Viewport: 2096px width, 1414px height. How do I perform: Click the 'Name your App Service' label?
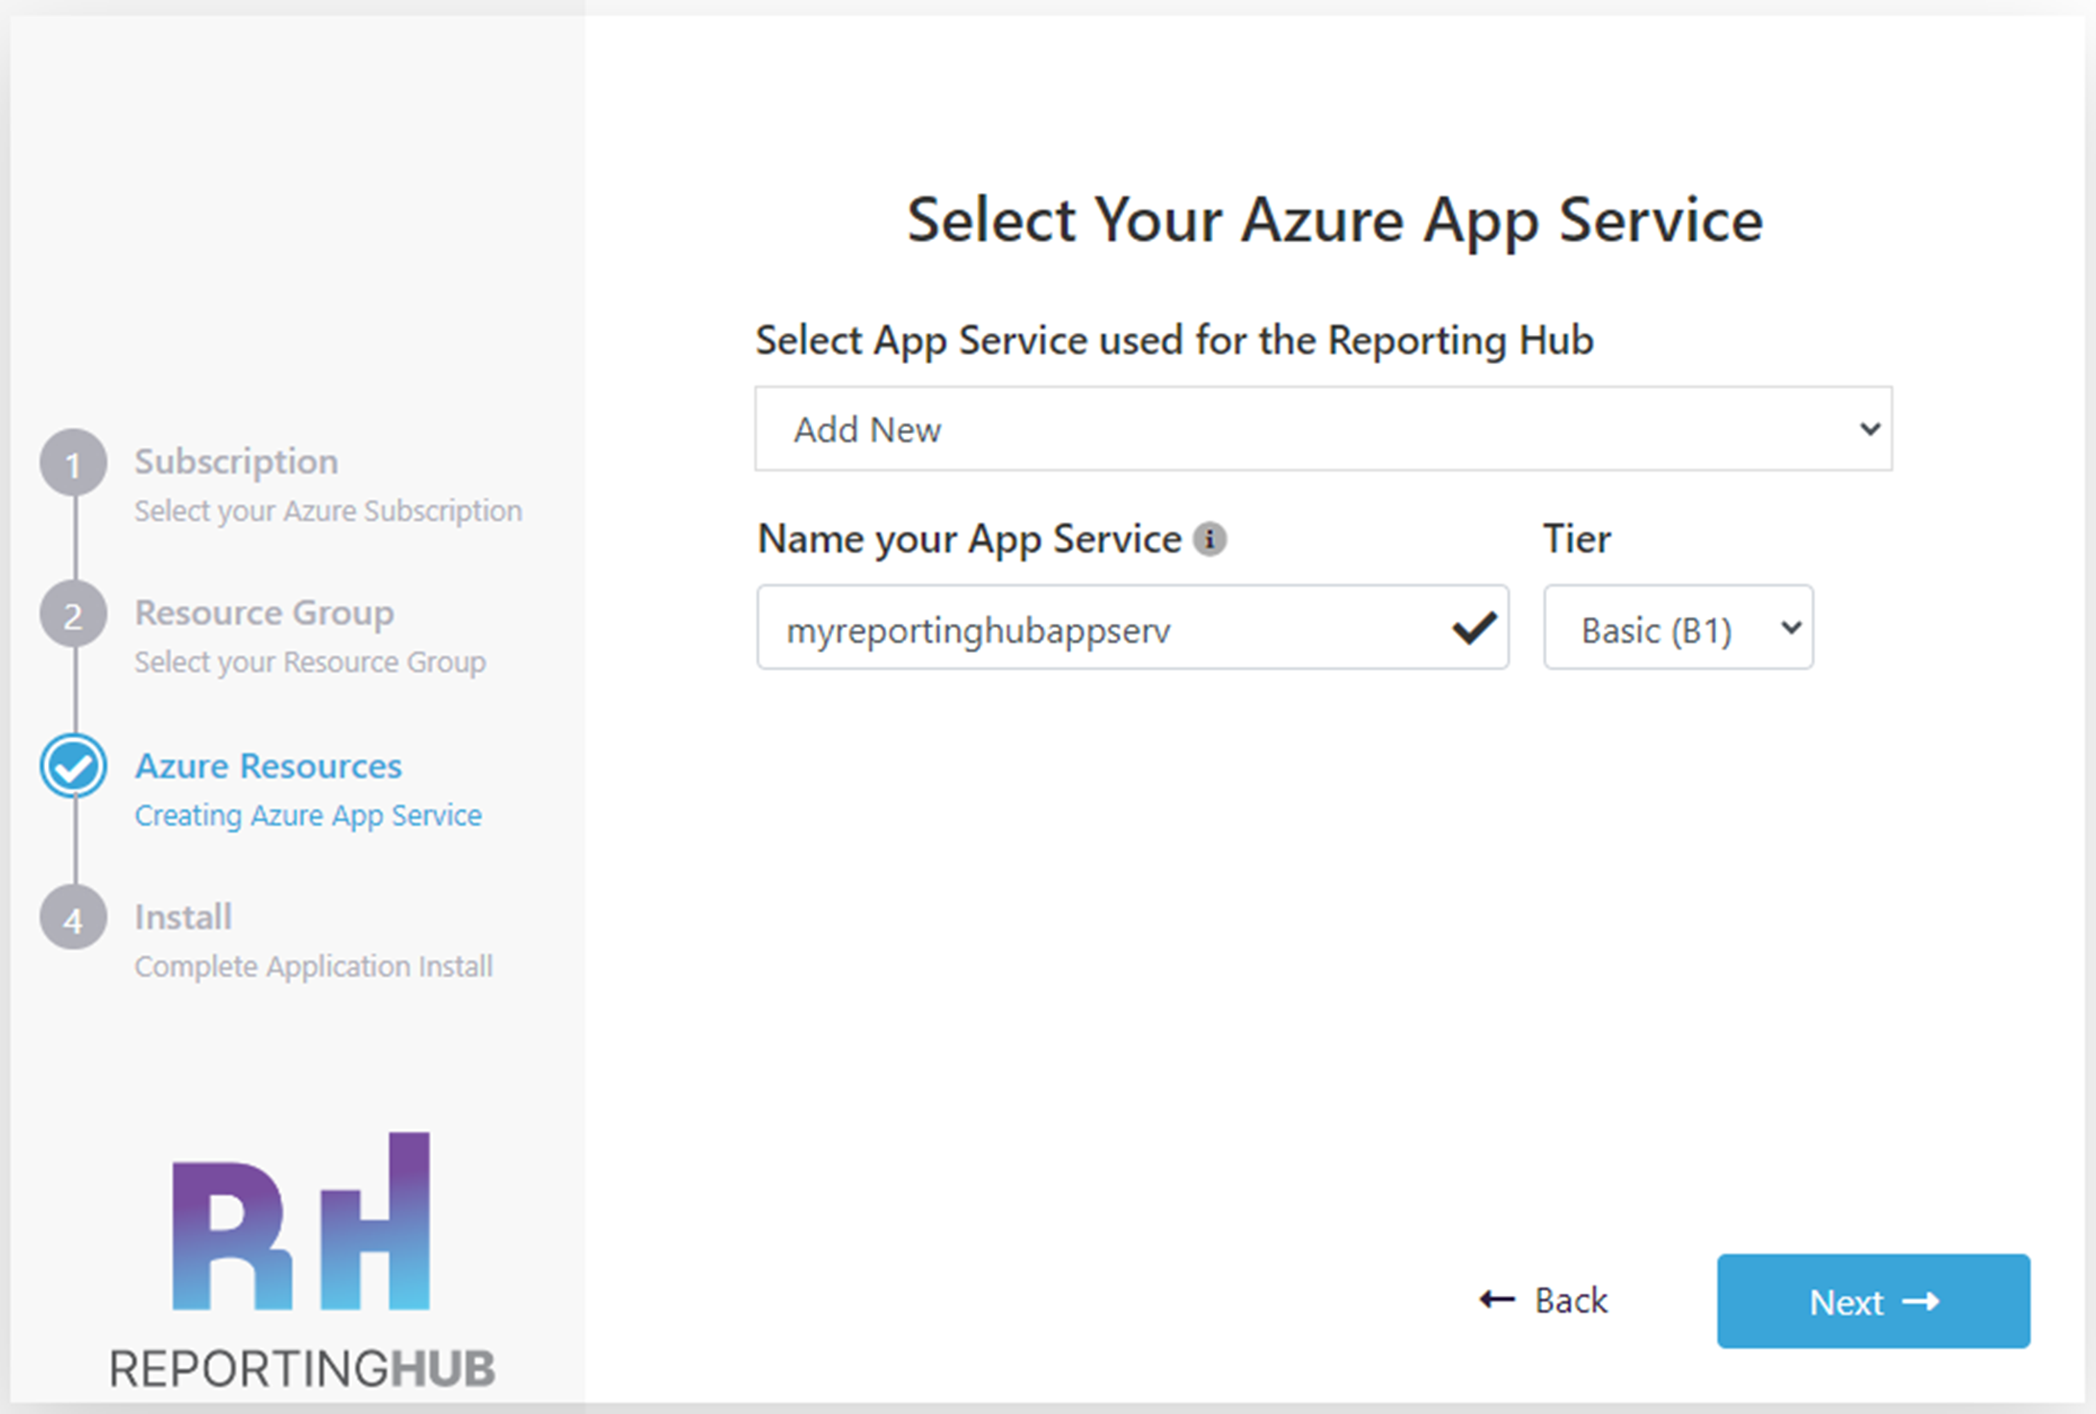click(969, 539)
